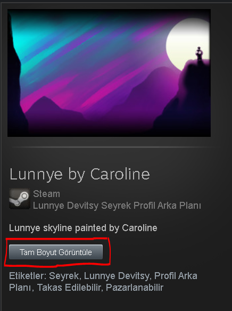Select the Lunnye by Caroline title

pyautogui.click(x=80, y=175)
